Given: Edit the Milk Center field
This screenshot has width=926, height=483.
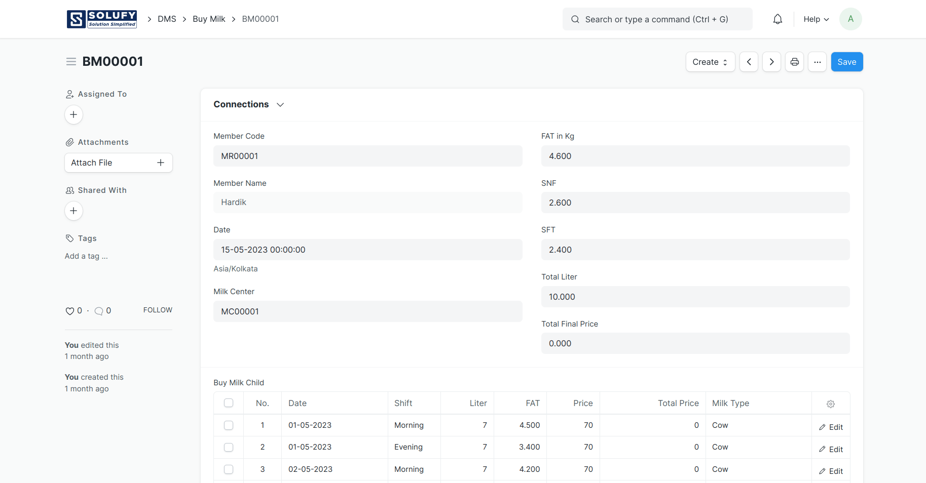Looking at the screenshot, I should [367, 311].
